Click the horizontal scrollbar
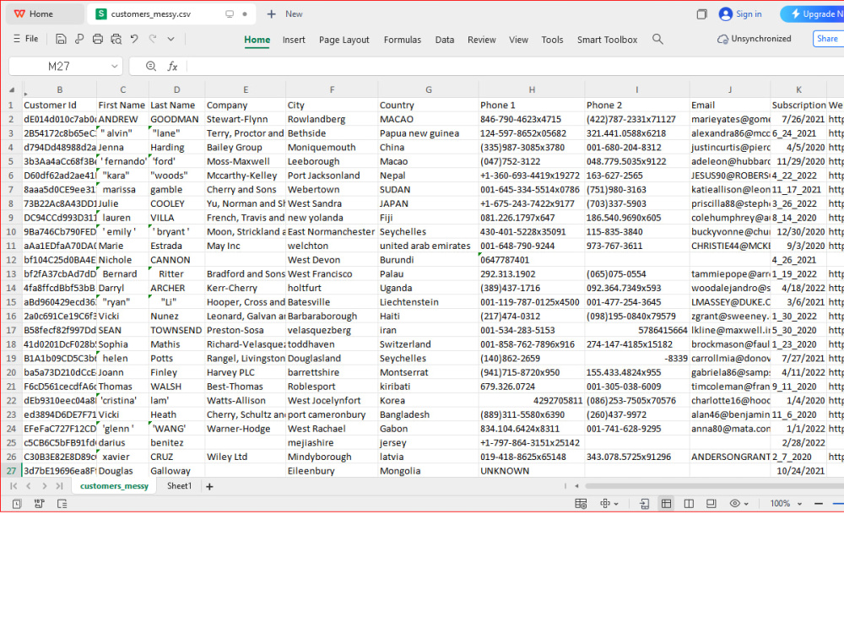This screenshot has width=844, height=633. (714, 486)
